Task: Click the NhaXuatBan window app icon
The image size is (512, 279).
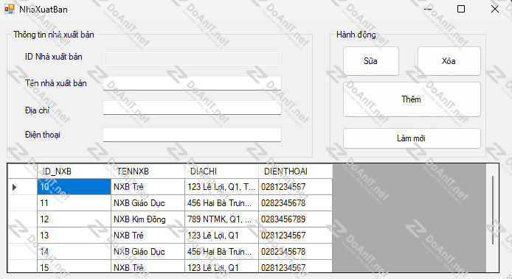Action: click(10, 9)
